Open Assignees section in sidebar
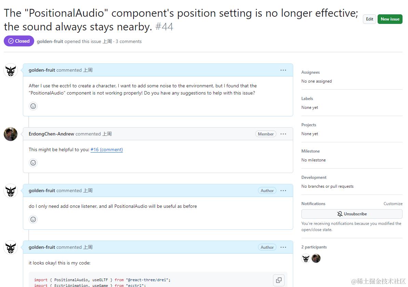Image resolution: width=408 pixels, height=287 pixels. pos(311,72)
